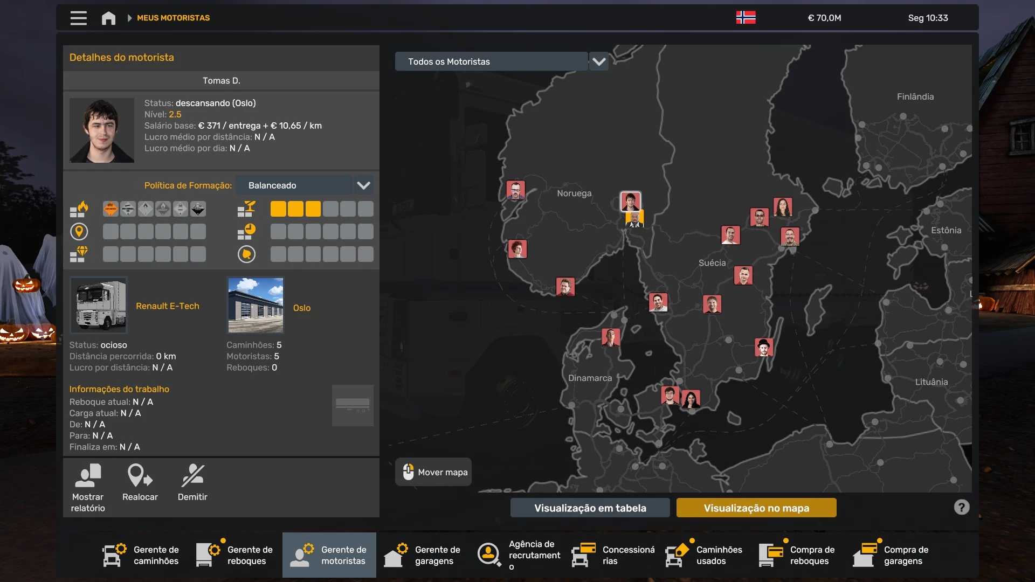Open Gerente de garagens

tap(423, 555)
